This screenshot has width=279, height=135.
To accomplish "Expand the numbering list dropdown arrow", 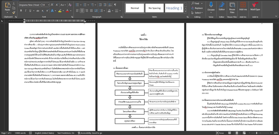I will pyautogui.click(x=88, y=5).
